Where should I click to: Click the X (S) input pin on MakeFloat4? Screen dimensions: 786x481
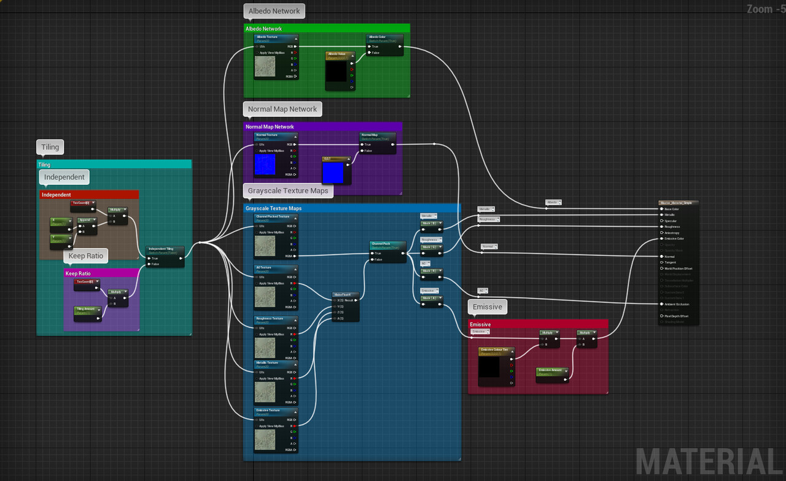click(x=334, y=300)
